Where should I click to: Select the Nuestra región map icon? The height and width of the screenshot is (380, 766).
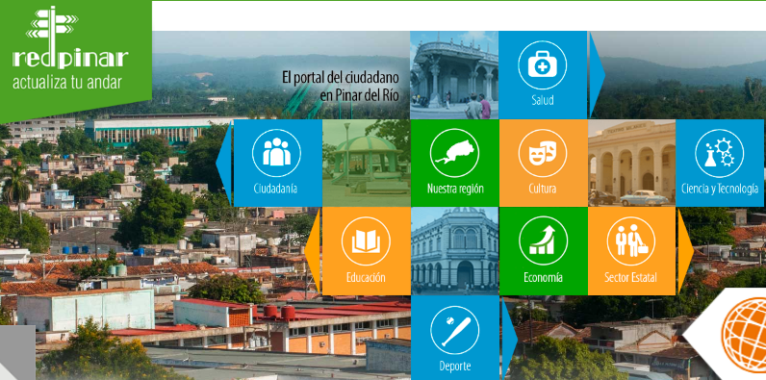click(454, 153)
